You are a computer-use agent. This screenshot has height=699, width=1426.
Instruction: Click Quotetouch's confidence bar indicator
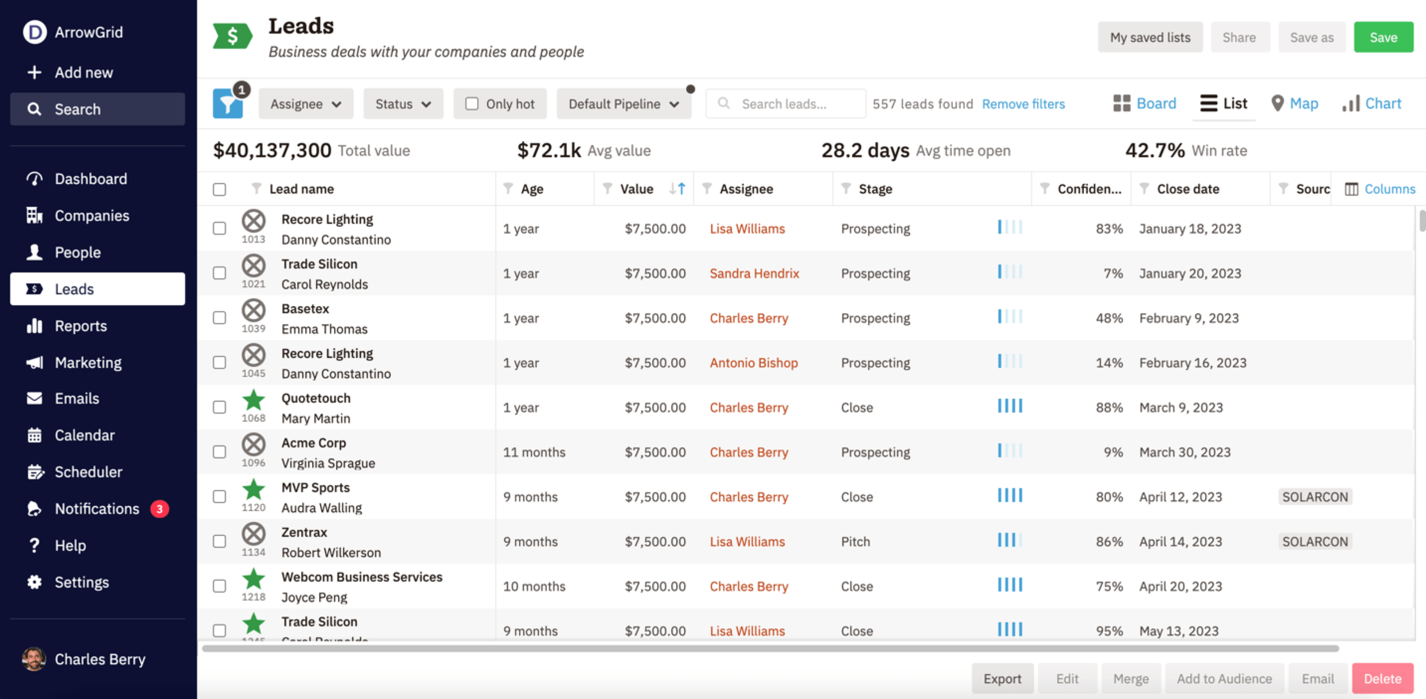pos(1010,407)
